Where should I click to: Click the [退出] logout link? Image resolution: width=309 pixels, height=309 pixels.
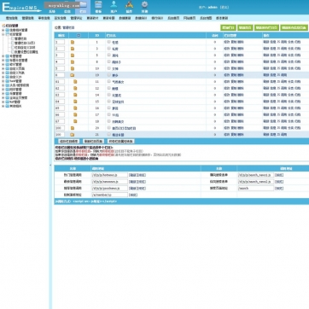[x=224, y=8]
